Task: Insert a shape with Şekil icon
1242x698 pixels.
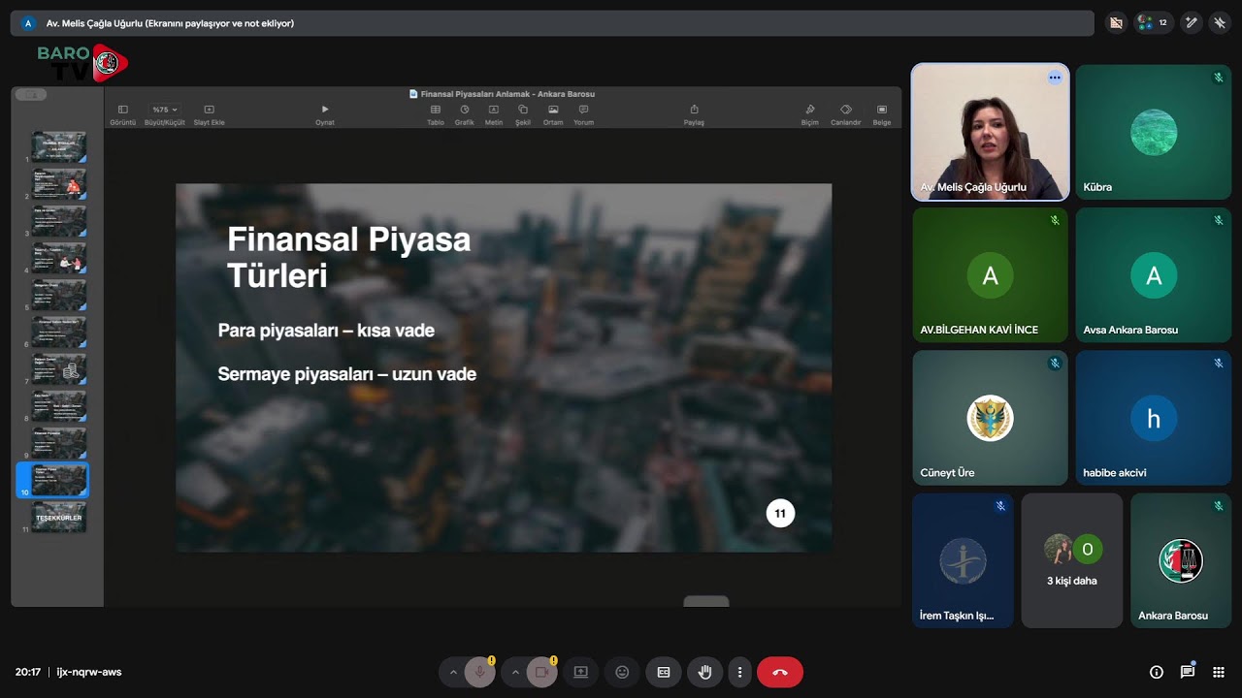Action: (x=523, y=114)
